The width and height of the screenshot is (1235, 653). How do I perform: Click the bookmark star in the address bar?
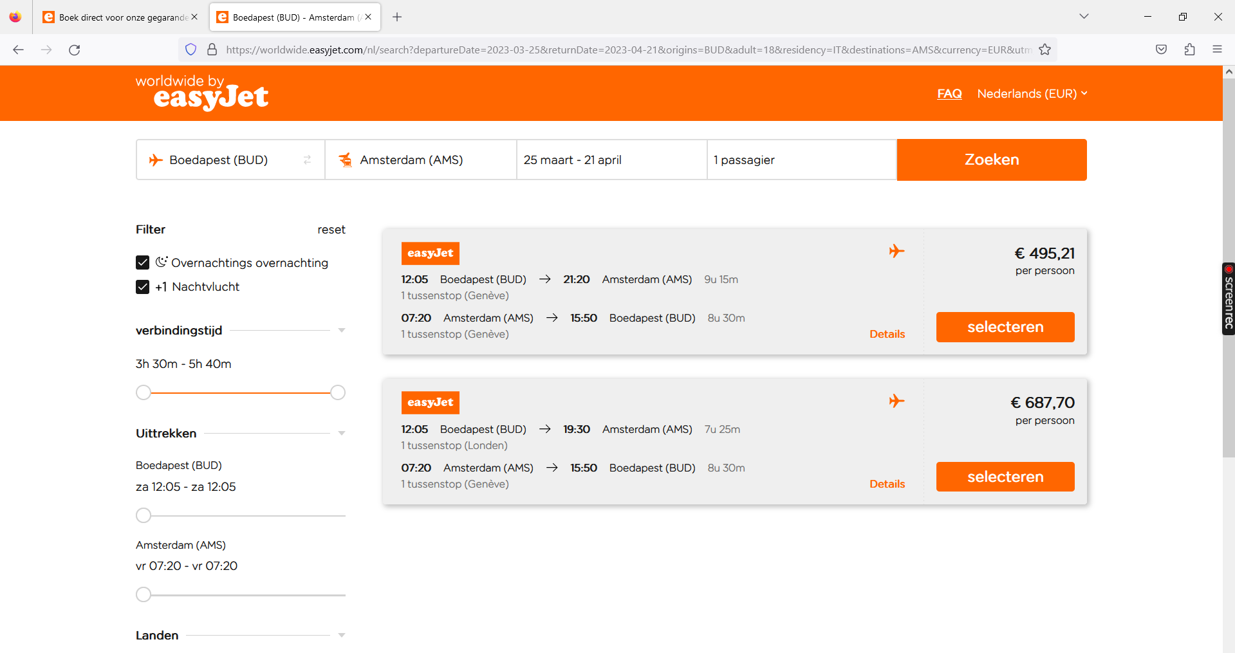(1045, 49)
